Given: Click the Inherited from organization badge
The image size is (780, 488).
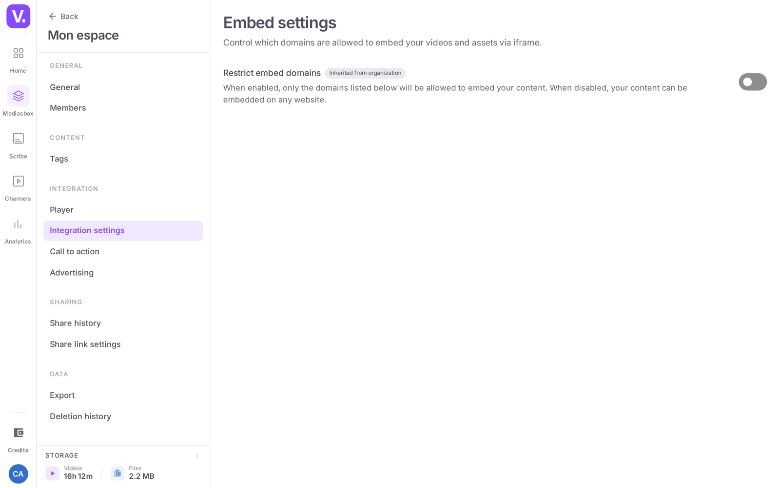Looking at the screenshot, I should coord(365,73).
